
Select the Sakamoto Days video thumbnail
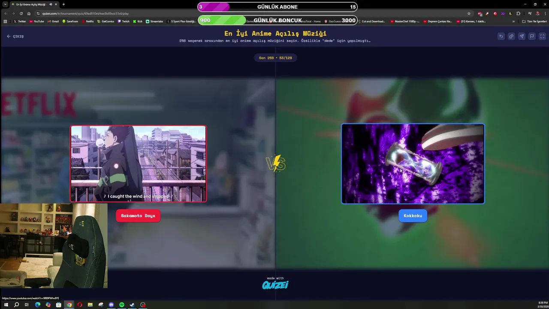click(138, 164)
